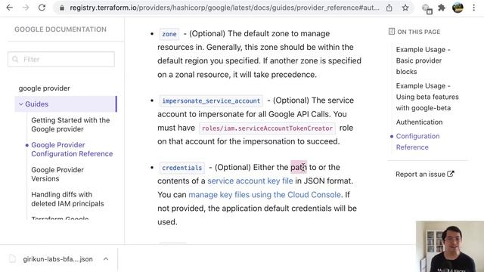Click the external link icon beside Report an issue
This screenshot has width=484, height=272.
point(451,174)
